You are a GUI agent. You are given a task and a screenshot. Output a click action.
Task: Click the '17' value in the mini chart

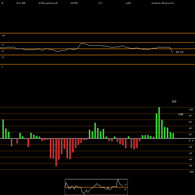[x=126, y=185]
